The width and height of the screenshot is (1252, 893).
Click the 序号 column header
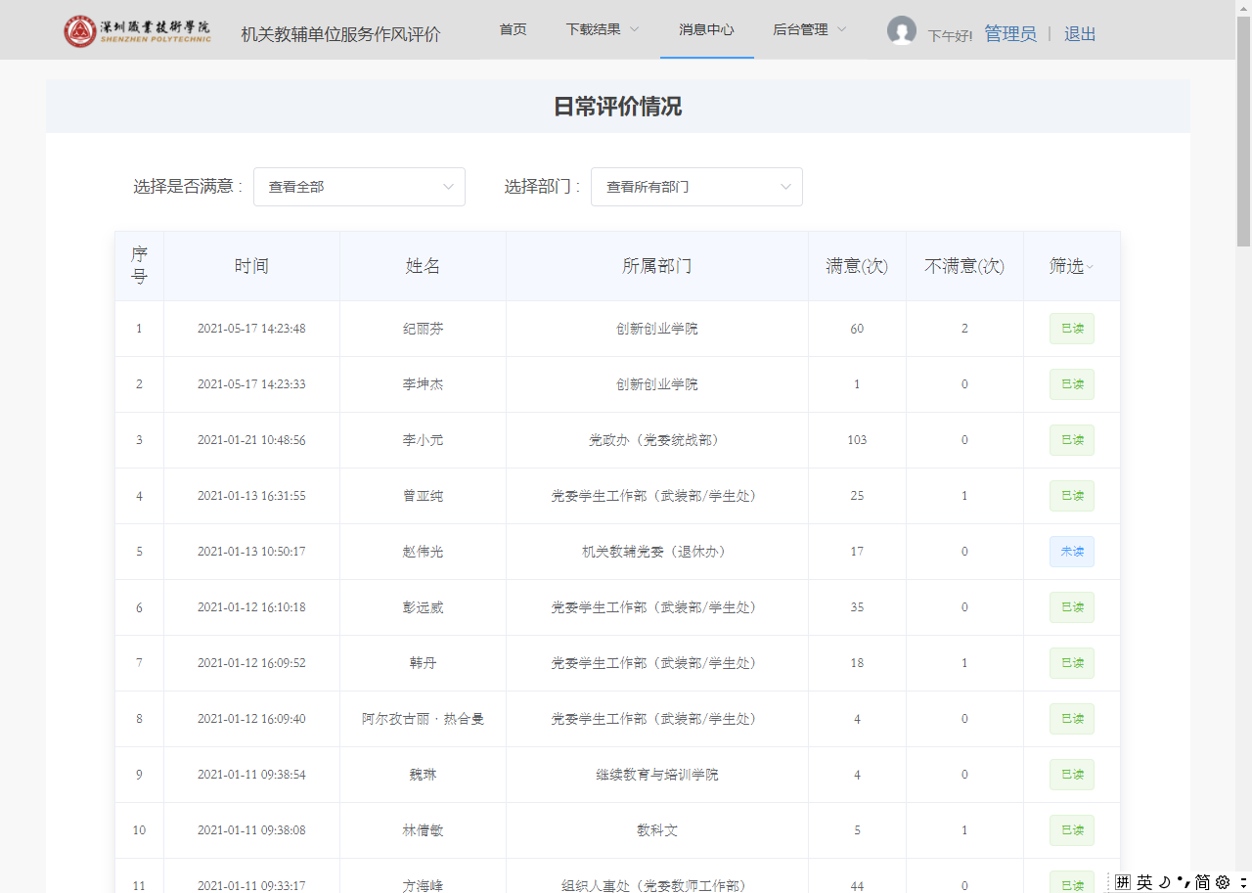[139, 266]
